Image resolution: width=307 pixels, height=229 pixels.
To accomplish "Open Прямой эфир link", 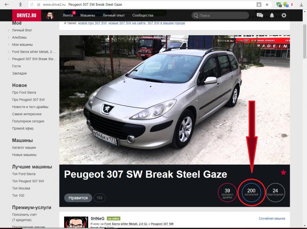I will (x=23, y=128).
